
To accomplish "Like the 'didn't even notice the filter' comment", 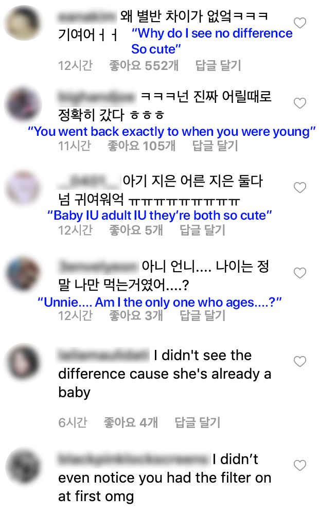I will (x=299, y=465).
